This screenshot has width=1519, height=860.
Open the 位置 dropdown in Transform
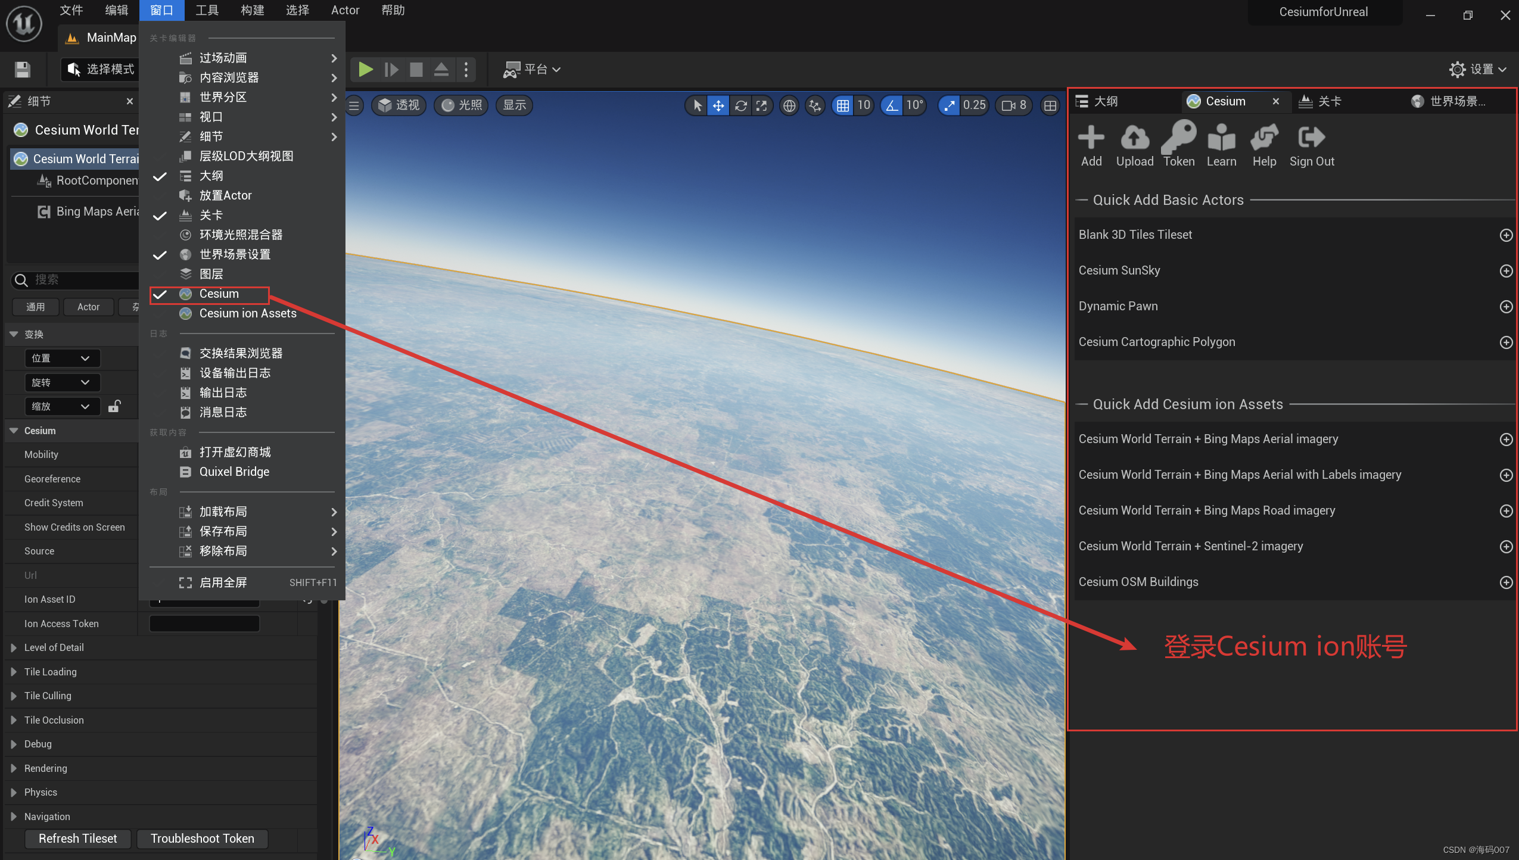click(x=62, y=358)
